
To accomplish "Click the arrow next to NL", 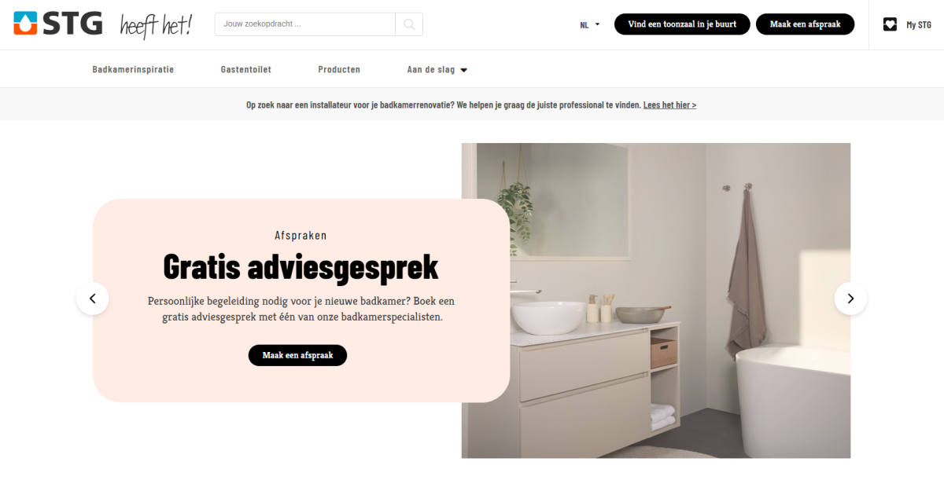I will coord(597,24).
